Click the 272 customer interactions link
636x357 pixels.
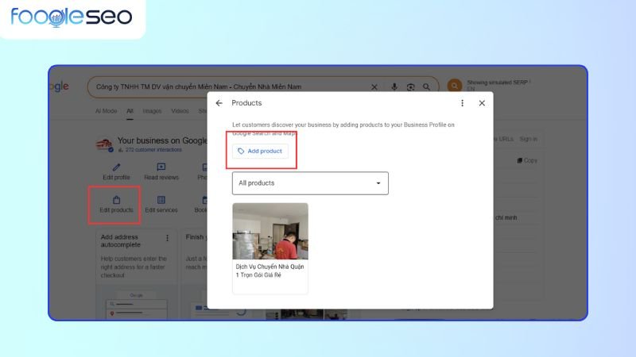click(155, 149)
